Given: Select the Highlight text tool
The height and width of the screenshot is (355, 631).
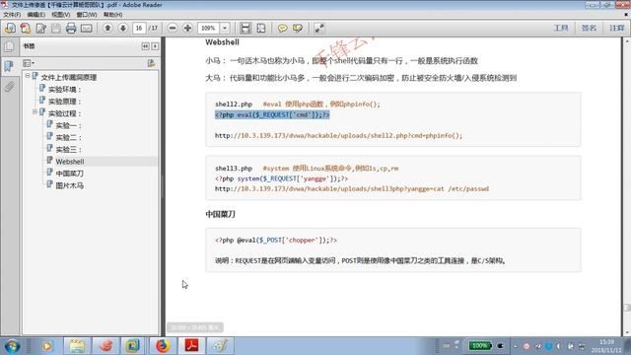Looking at the screenshot, I should pos(298,29).
